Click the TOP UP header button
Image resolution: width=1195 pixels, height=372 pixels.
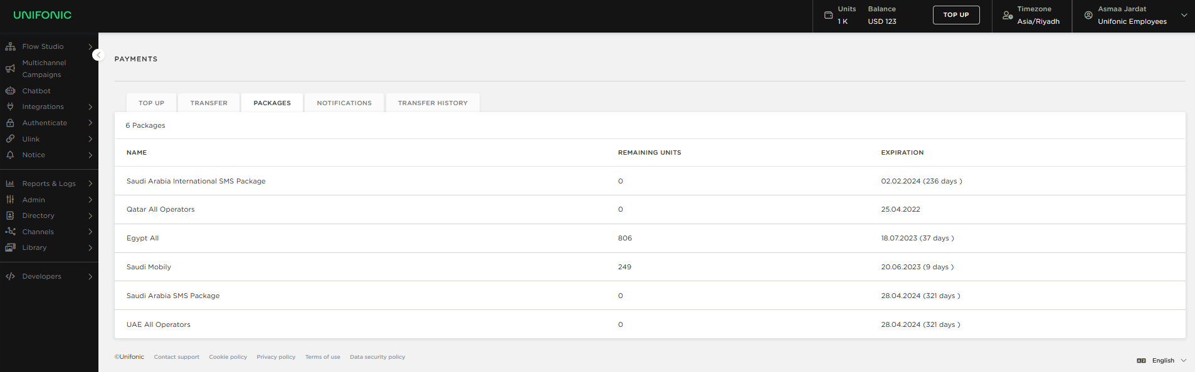(x=956, y=15)
